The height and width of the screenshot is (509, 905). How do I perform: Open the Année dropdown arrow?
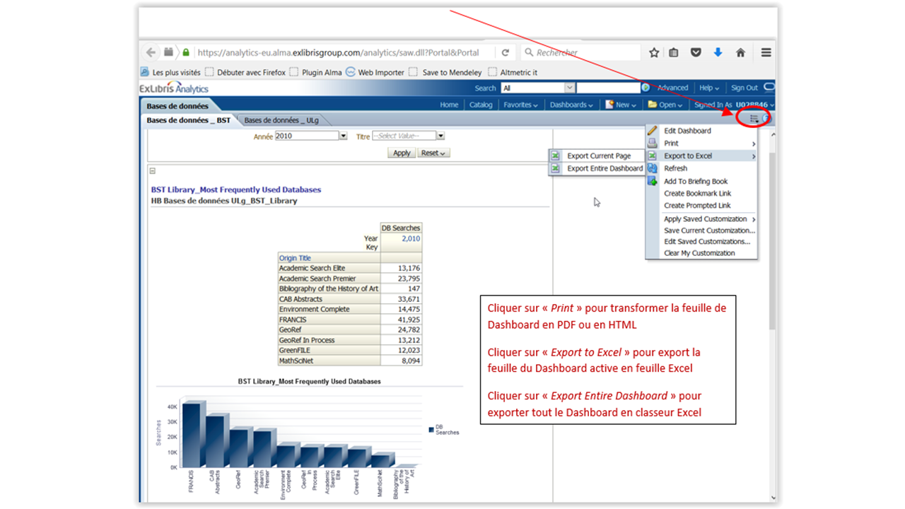click(344, 136)
